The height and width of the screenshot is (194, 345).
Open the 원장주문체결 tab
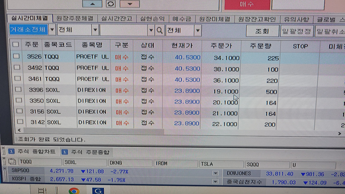tap(75, 18)
